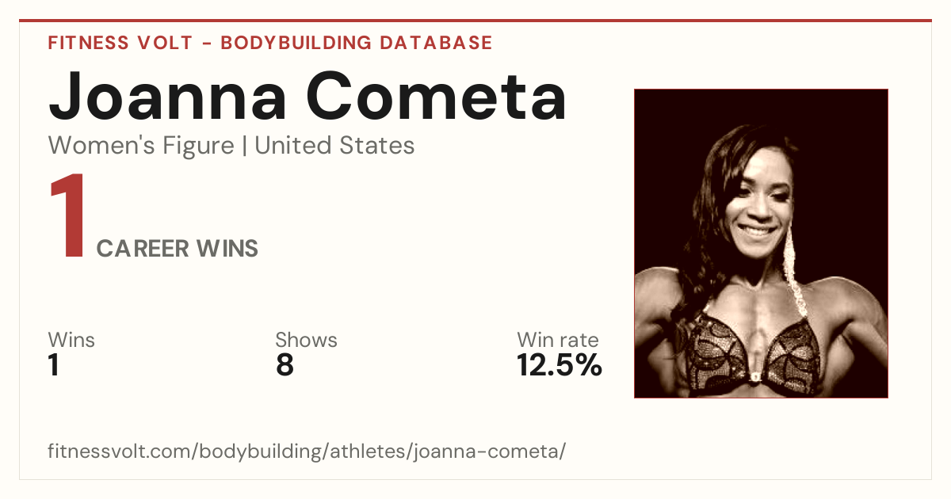Click the word Database in the header
951x499 pixels.
click(437, 43)
